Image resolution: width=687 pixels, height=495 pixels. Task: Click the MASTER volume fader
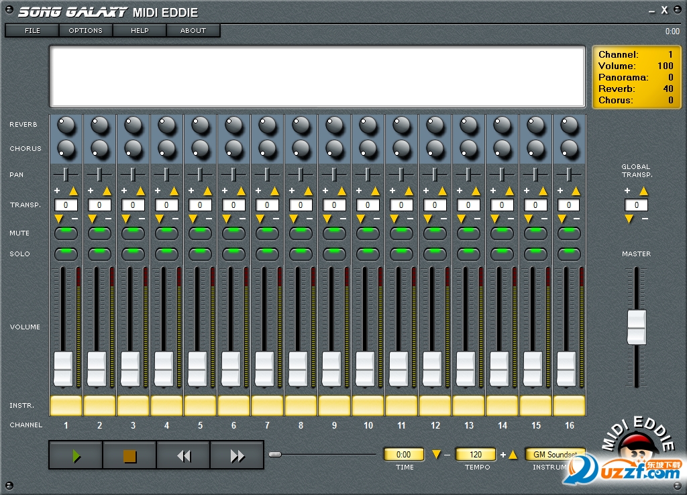tap(637, 327)
